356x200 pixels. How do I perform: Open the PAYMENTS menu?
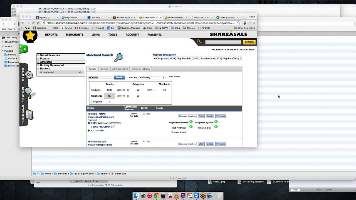point(154,35)
